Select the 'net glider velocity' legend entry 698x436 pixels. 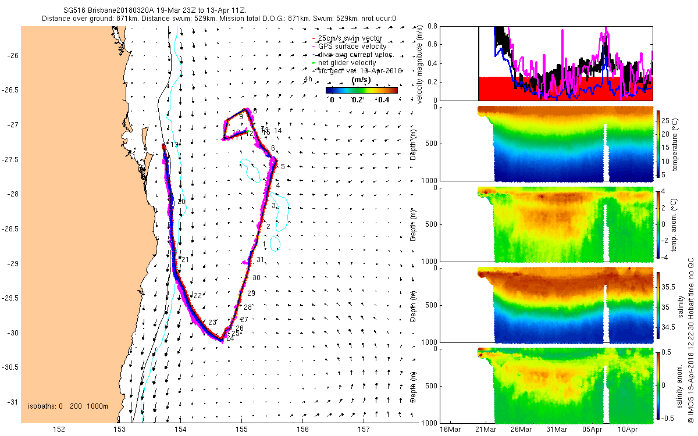pos(347,62)
